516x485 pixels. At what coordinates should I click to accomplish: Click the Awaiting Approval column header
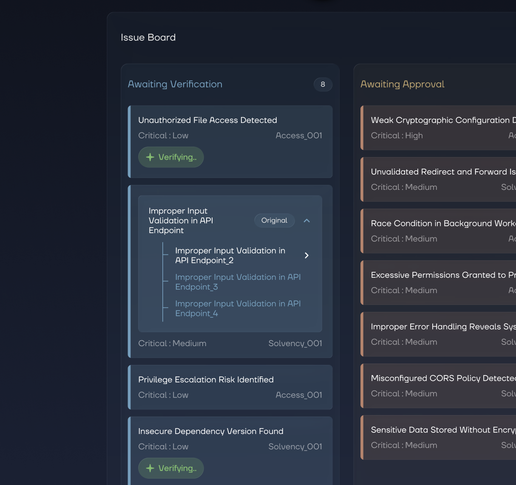tap(402, 84)
